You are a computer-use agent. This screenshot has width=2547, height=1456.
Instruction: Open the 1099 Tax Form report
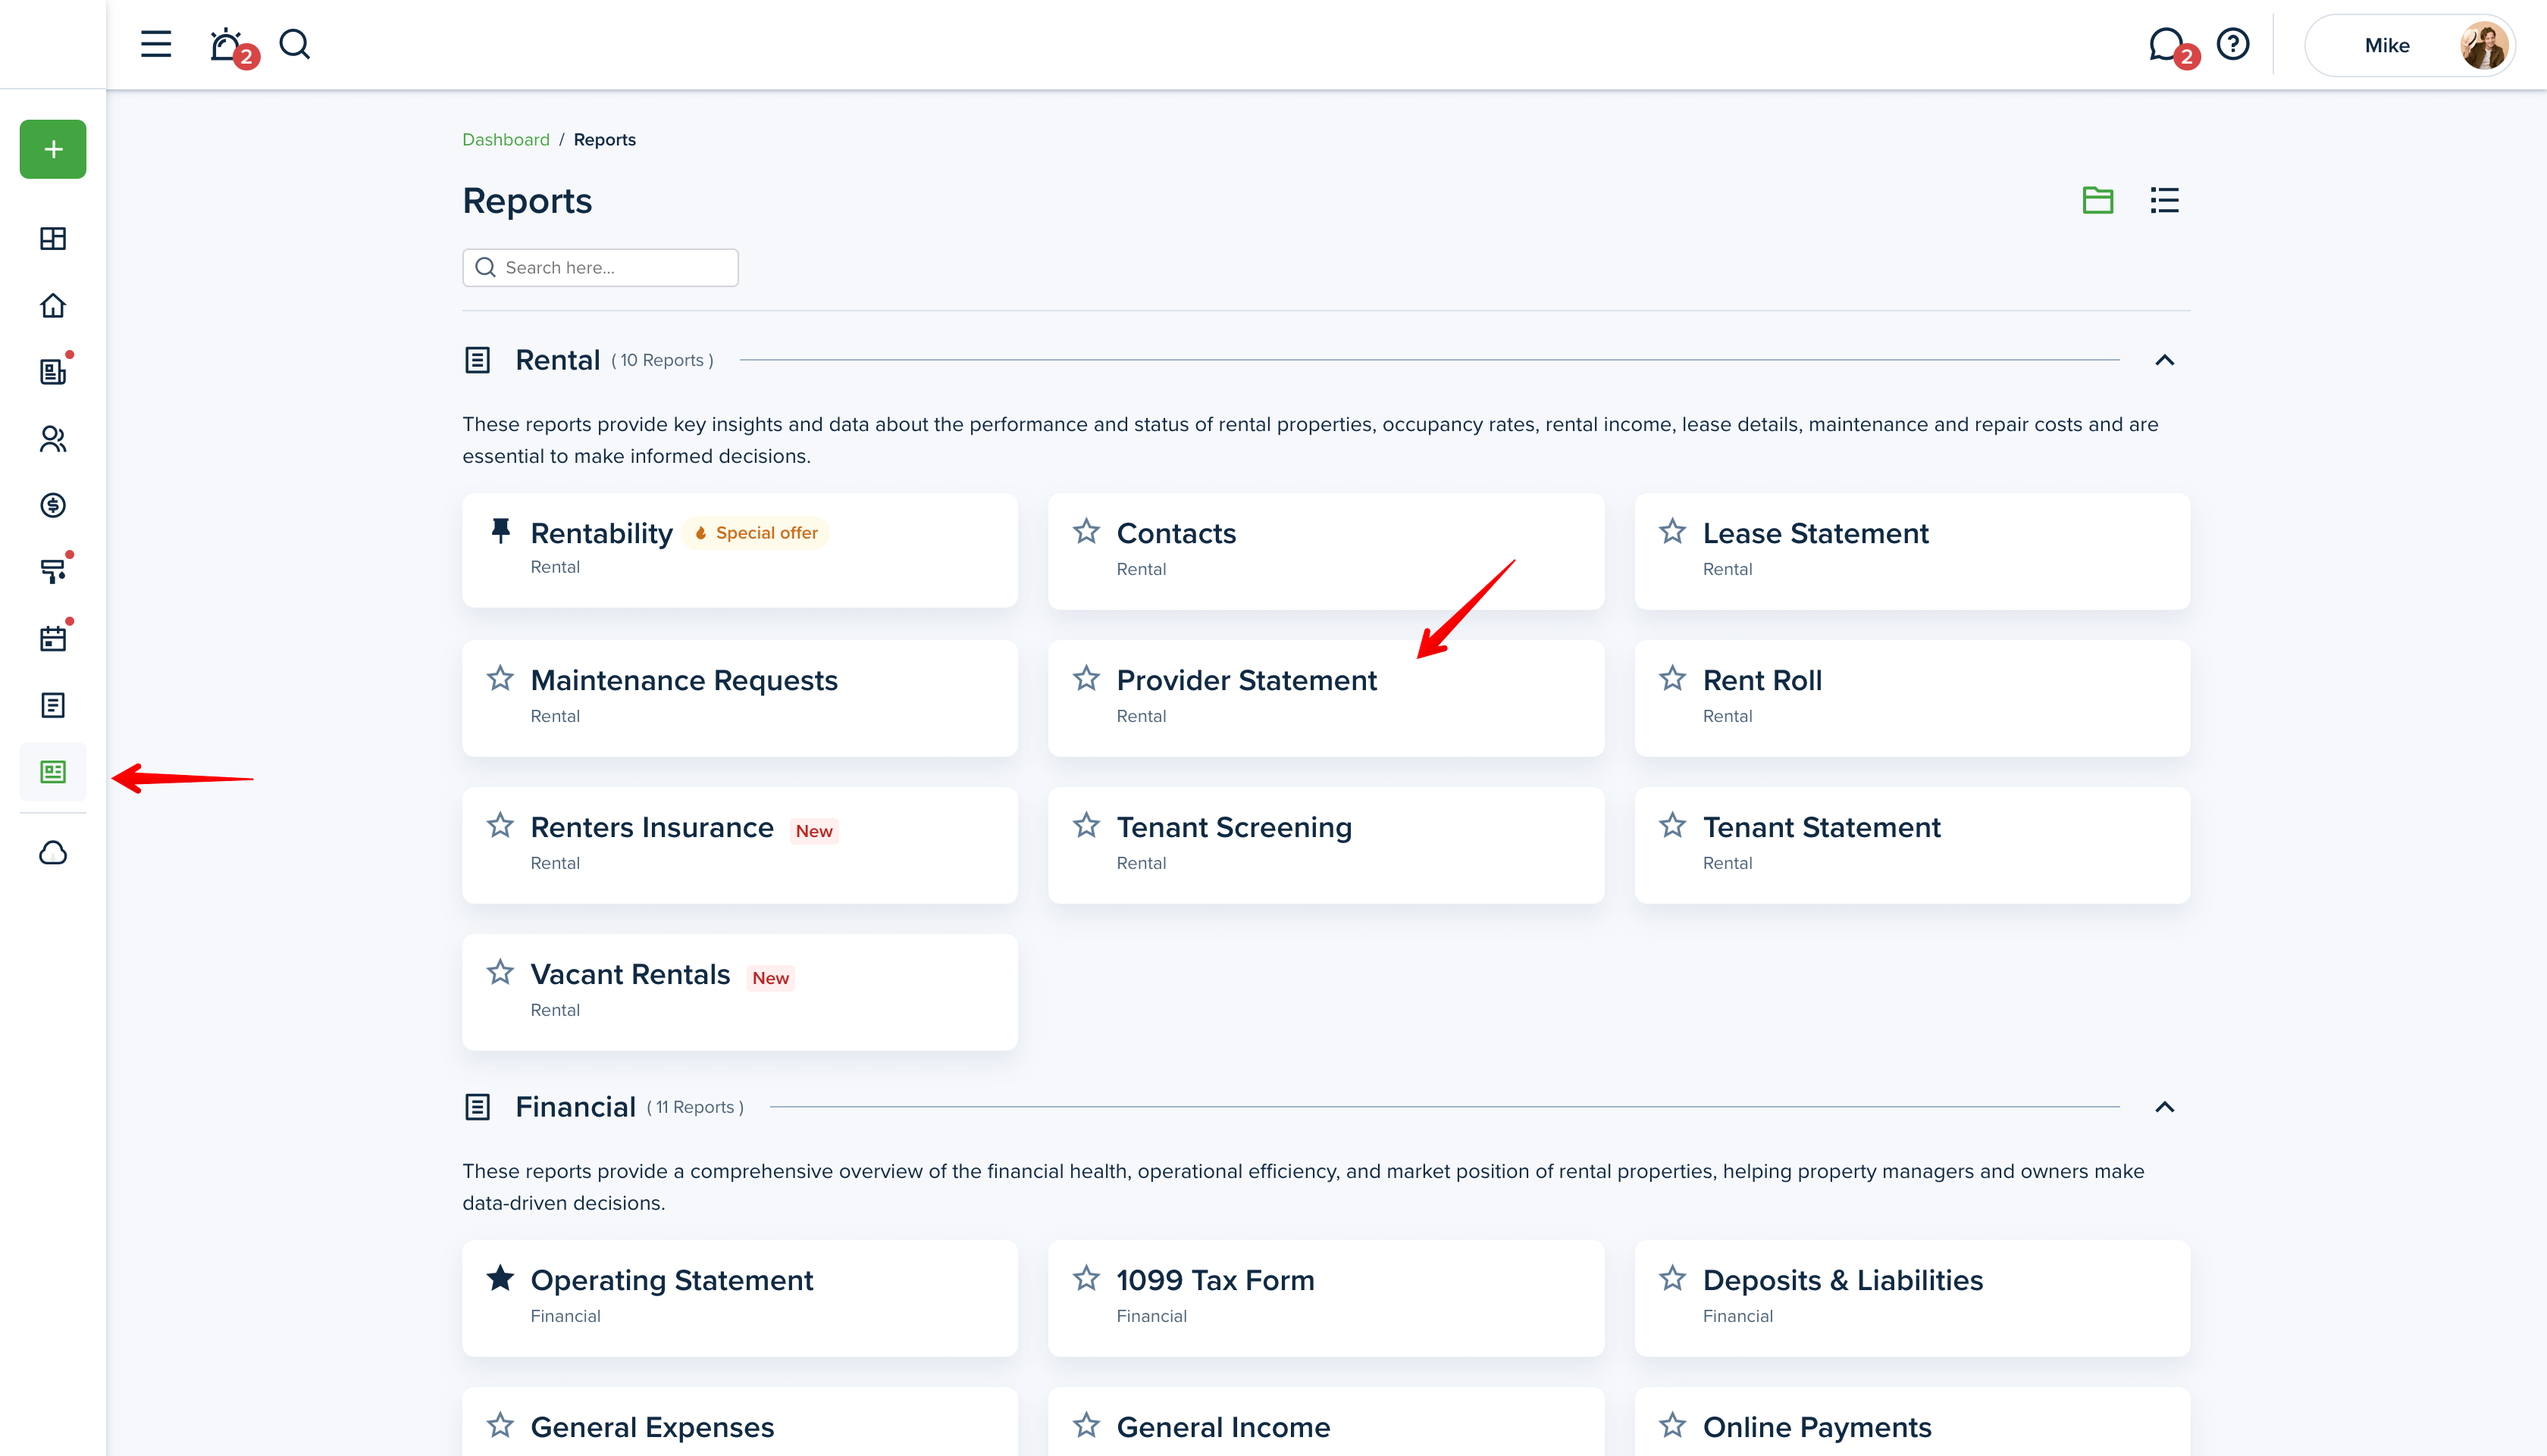[1327, 1298]
